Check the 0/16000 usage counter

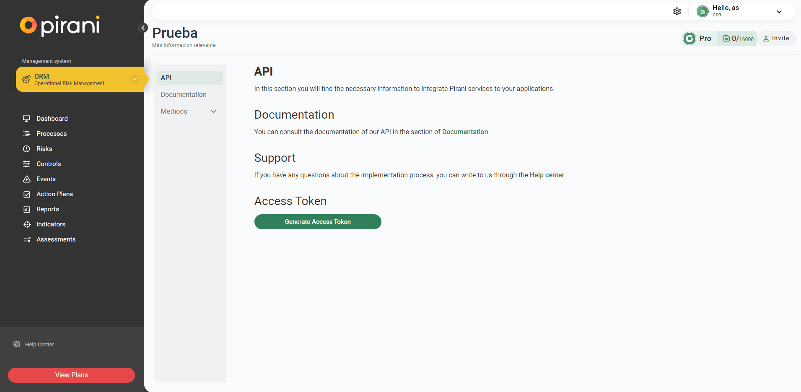[x=737, y=38]
